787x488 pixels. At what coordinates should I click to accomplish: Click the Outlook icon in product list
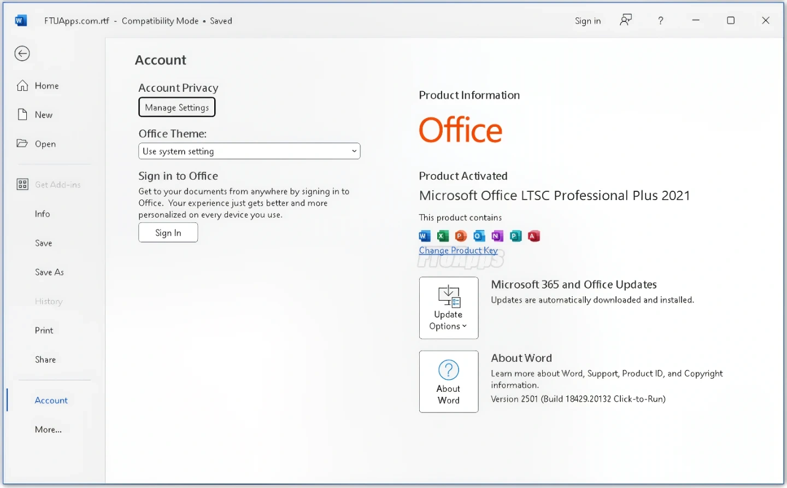[x=479, y=236]
